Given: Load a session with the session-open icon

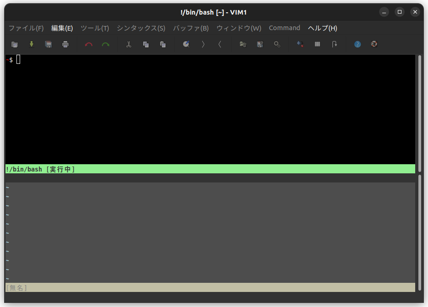Looking at the screenshot, I should (243, 44).
